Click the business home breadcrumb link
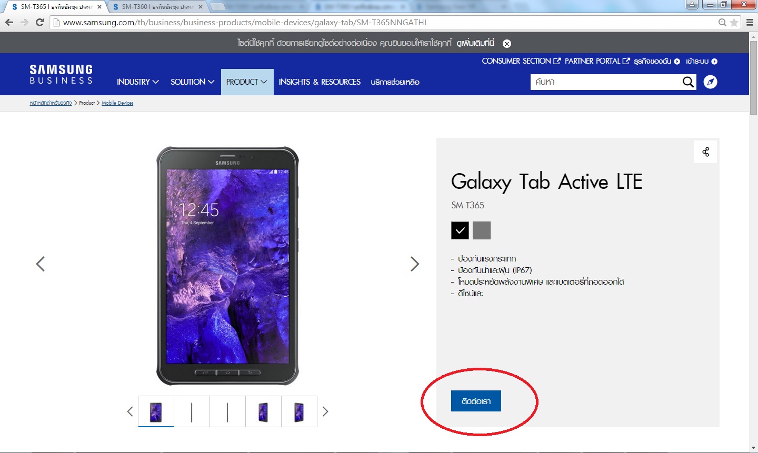The width and height of the screenshot is (758, 453). pos(51,103)
